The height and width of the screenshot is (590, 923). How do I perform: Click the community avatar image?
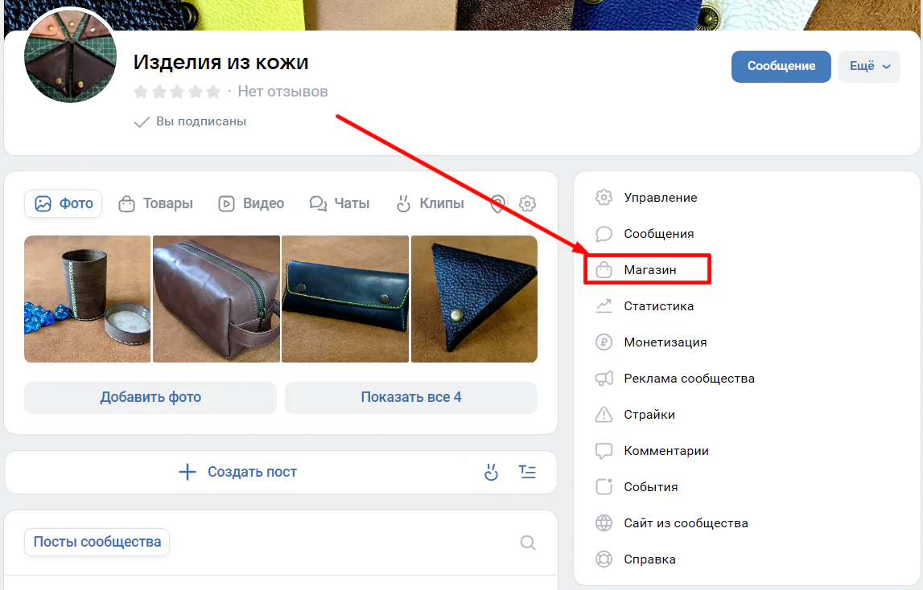(70, 57)
